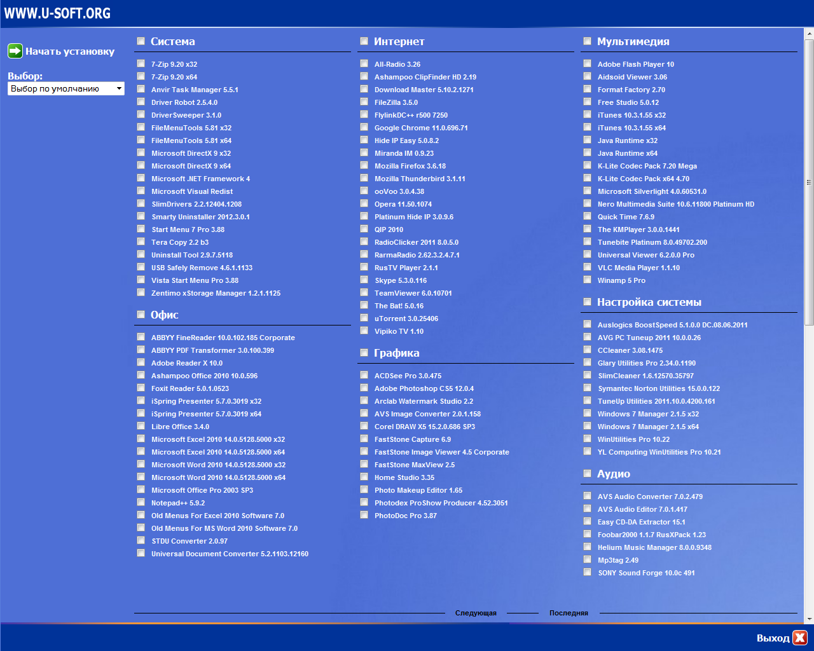Check the Мультимедия group checkbox
The width and height of the screenshot is (814, 651).
point(588,41)
